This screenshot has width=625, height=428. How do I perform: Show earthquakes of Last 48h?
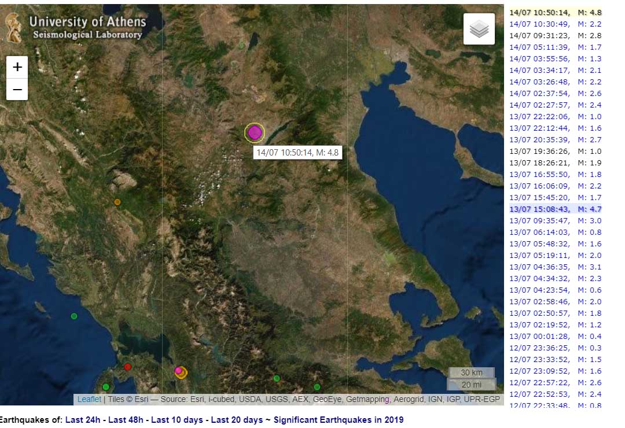127,419
